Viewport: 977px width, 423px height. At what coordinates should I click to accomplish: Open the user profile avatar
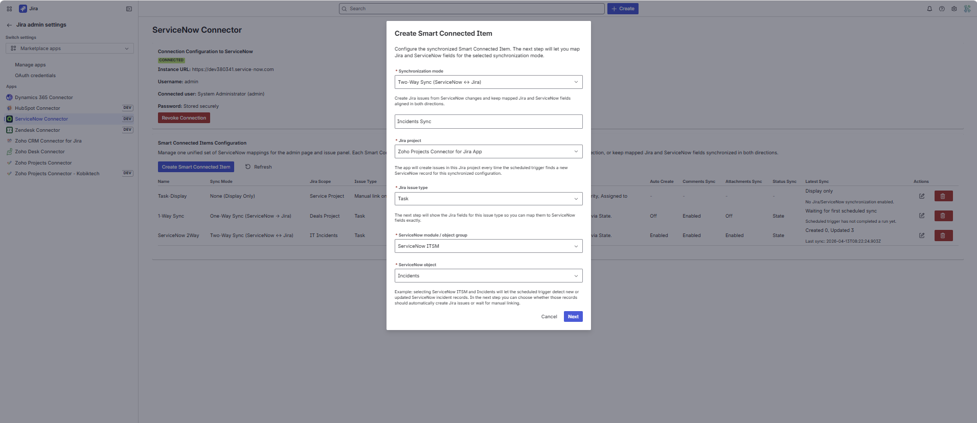967,9
